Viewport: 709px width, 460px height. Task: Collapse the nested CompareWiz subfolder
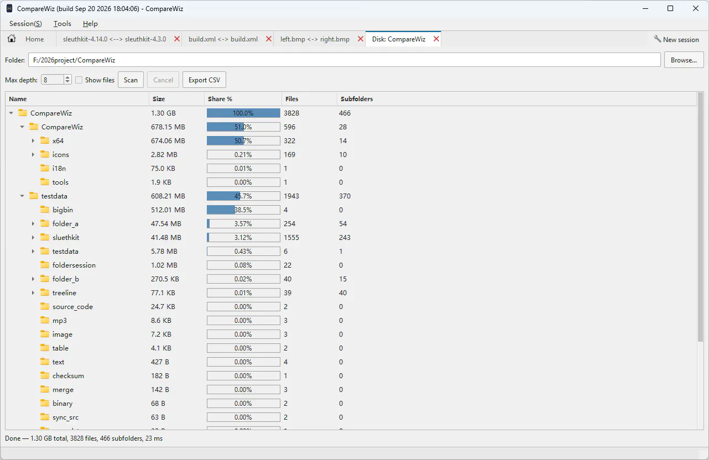point(22,127)
